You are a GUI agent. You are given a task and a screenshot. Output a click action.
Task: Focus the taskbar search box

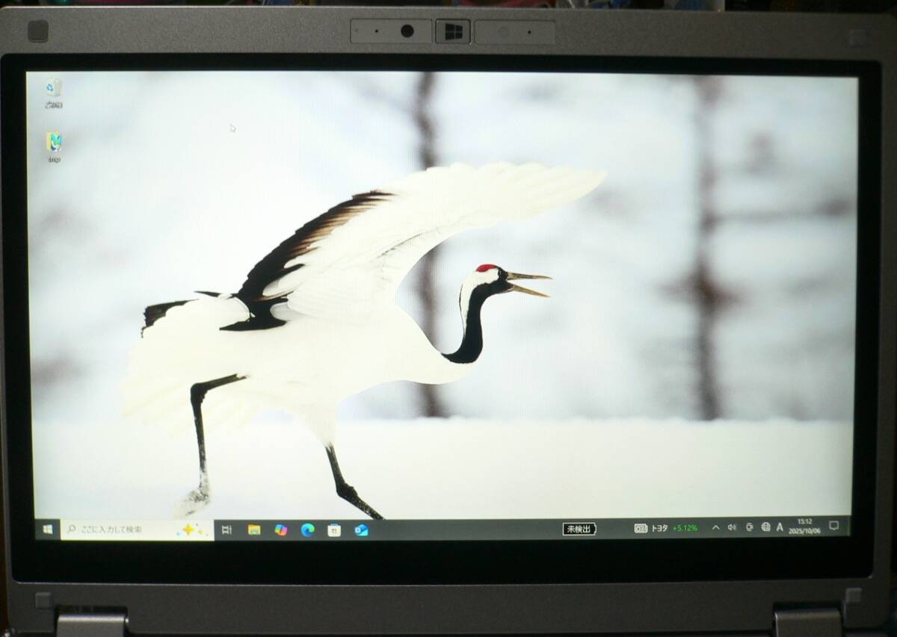[x=137, y=529]
